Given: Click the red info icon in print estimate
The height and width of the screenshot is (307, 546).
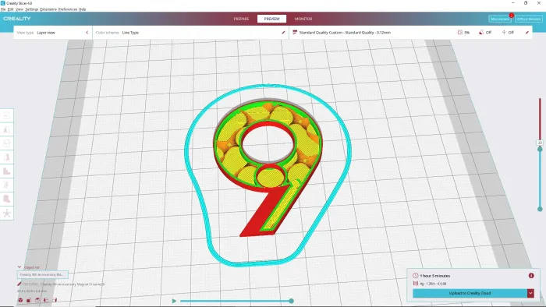Looking at the screenshot, I should tap(531, 275).
